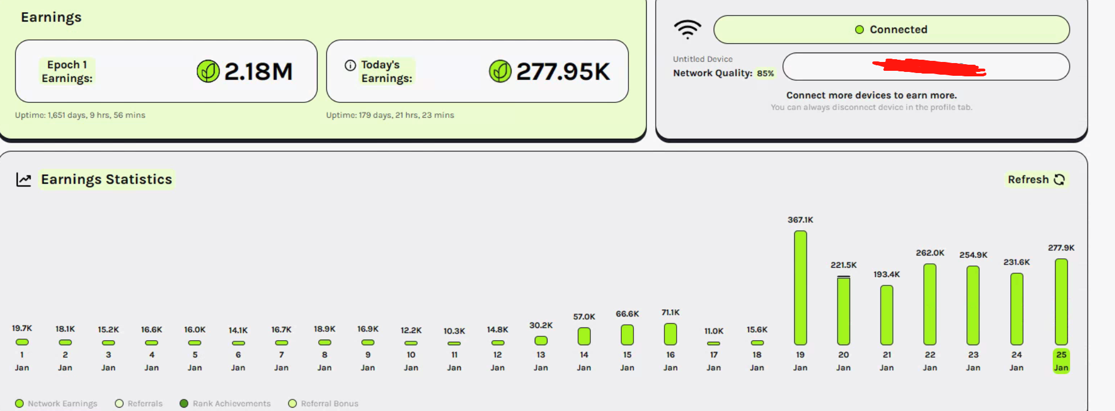Click the Earnings Statistics chart icon
Image resolution: width=1115 pixels, height=411 pixels.
coord(24,180)
